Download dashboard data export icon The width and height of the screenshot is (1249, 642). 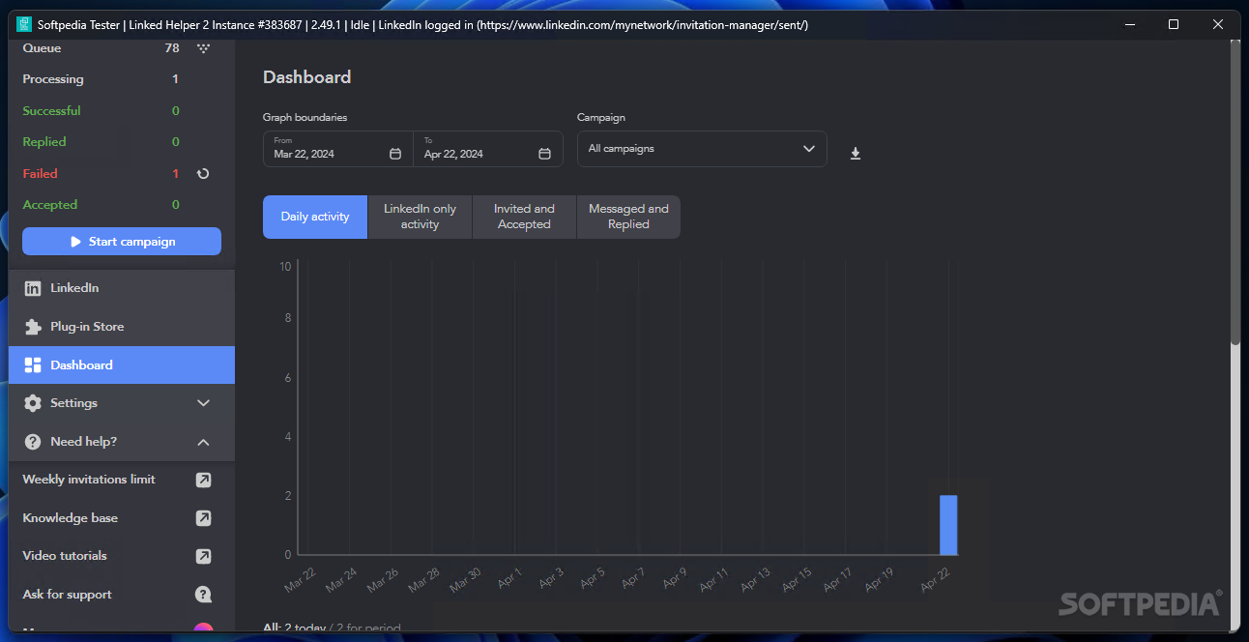click(x=856, y=154)
